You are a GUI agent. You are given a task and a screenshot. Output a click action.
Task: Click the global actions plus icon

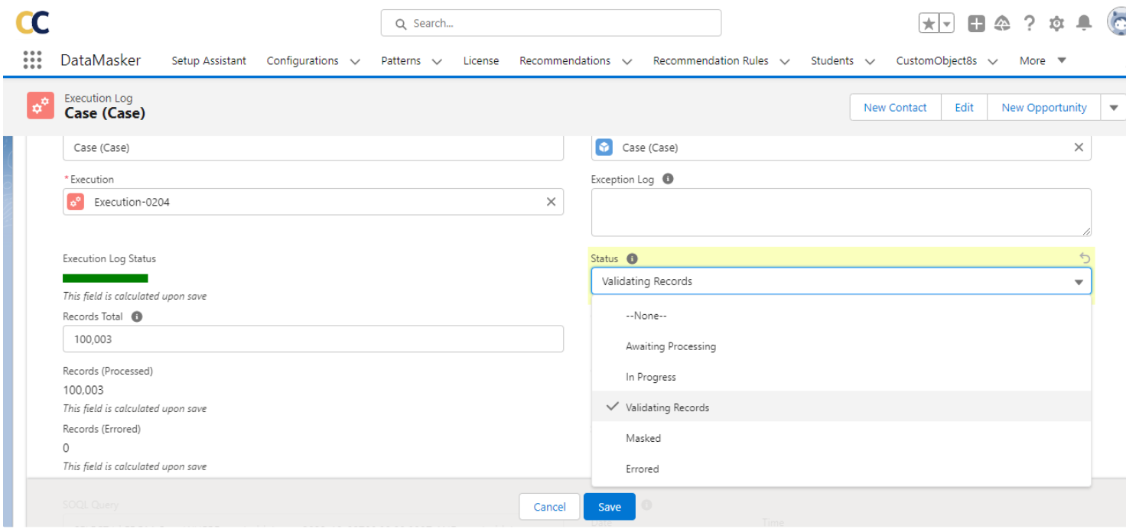point(976,24)
